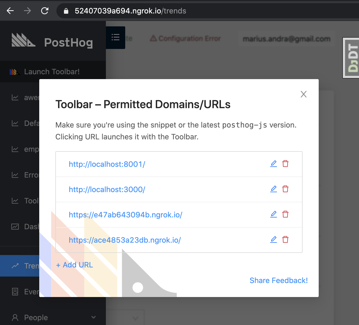
Task: Edit http://localhost:3000/ with the pencil icon
Action: coord(274,189)
